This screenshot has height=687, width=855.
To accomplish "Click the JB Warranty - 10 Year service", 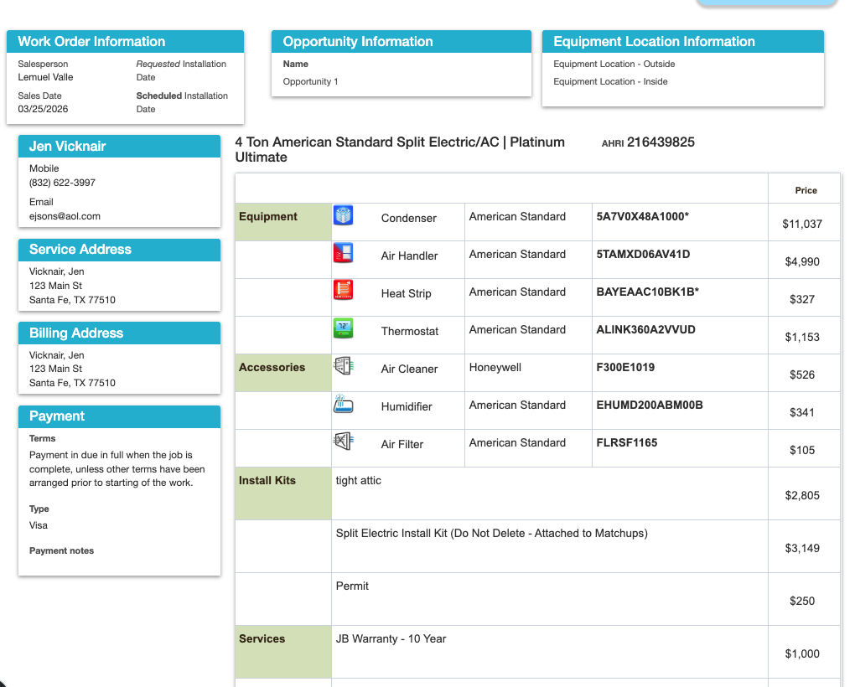I will 391,638.
